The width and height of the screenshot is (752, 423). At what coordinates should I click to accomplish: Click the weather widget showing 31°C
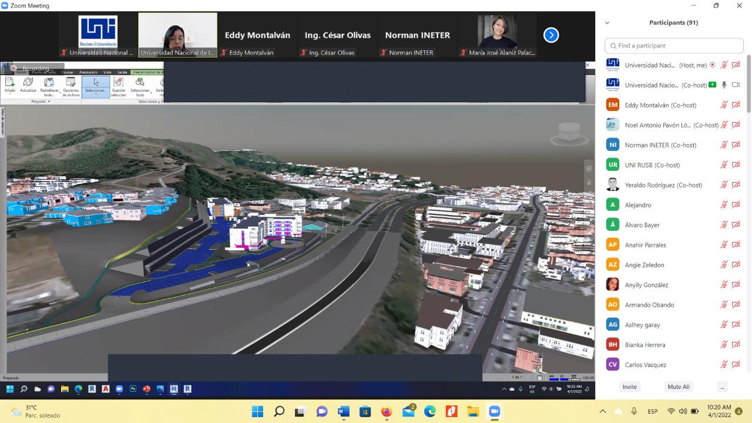coord(35,411)
